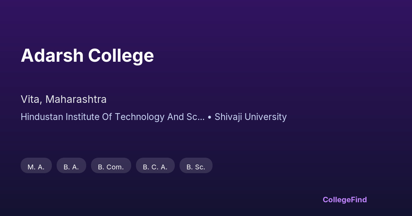Click the CollegeFind brand logo

tap(344, 200)
